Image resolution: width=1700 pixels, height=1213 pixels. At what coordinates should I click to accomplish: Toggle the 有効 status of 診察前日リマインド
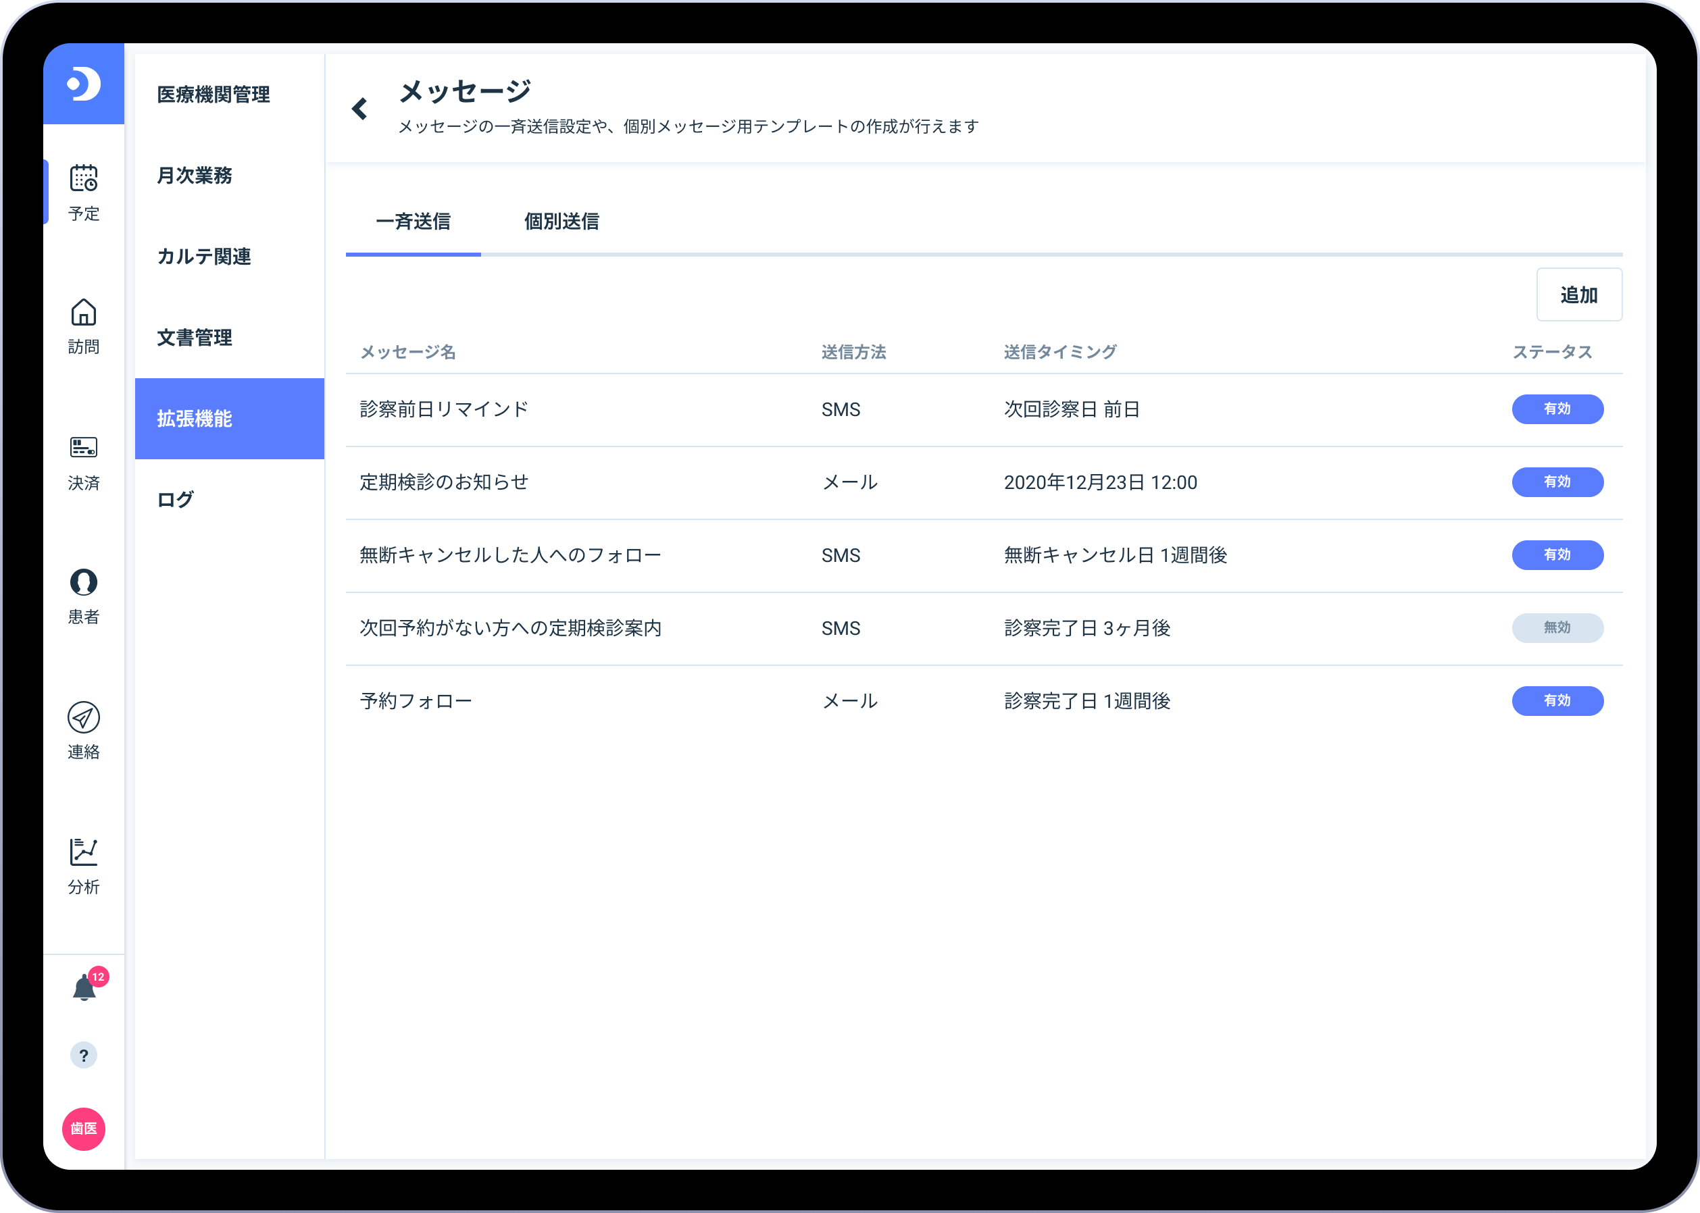(1557, 409)
